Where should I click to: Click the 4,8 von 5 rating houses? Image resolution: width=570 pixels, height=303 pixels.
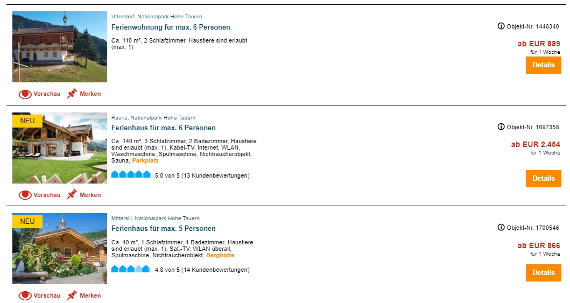pyautogui.click(x=131, y=269)
